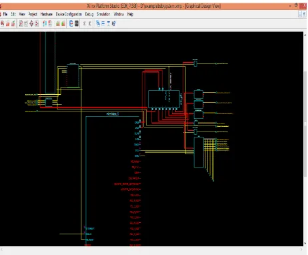Click the blue cascading-windows toolbar icon
Image resolution: width=308 pixels, height=255 pixels.
coord(98,23)
